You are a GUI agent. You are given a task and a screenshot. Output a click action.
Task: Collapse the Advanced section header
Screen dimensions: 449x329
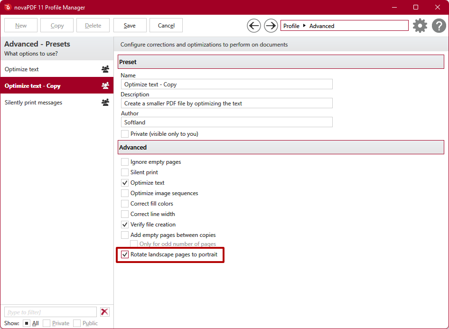pos(281,147)
